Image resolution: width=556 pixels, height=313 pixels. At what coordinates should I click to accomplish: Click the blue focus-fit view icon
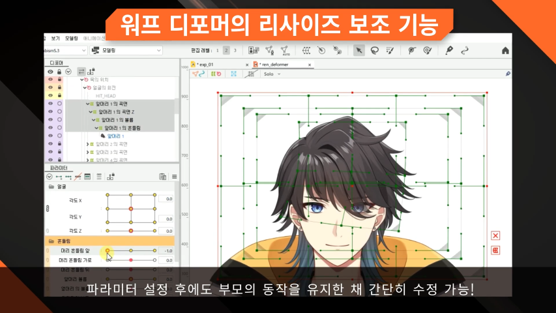point(233,74)
